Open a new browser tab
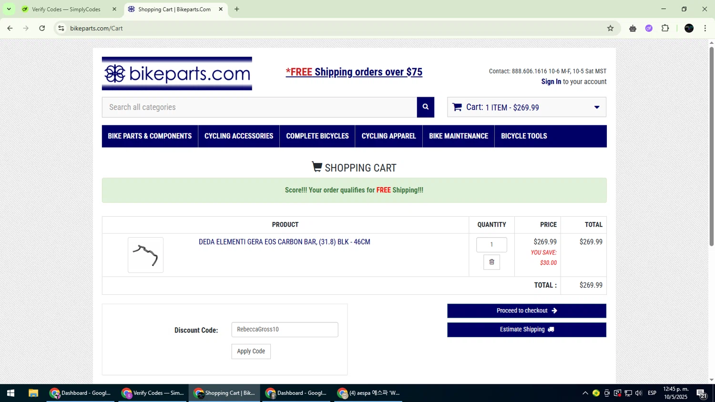 pyautogui.click(x=237, y=9)
